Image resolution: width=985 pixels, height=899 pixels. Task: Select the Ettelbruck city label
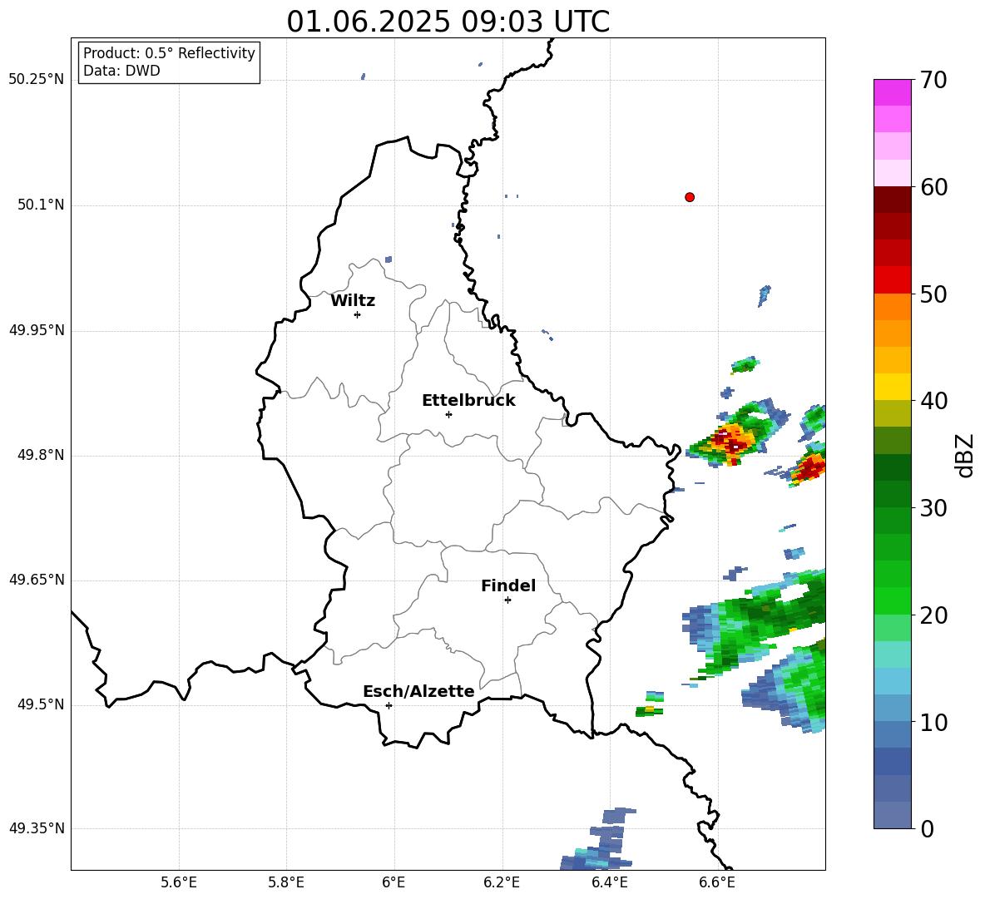coord(468,401)
